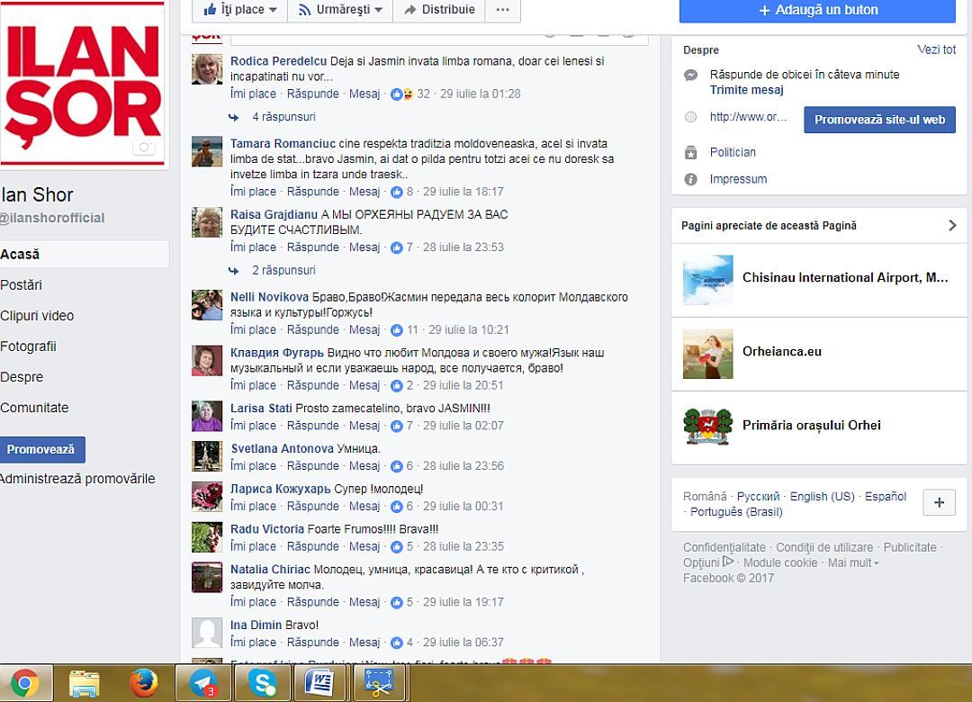
Task: Click the like icon on Tamara Romanciuc's comment
Action: point(397,193)
